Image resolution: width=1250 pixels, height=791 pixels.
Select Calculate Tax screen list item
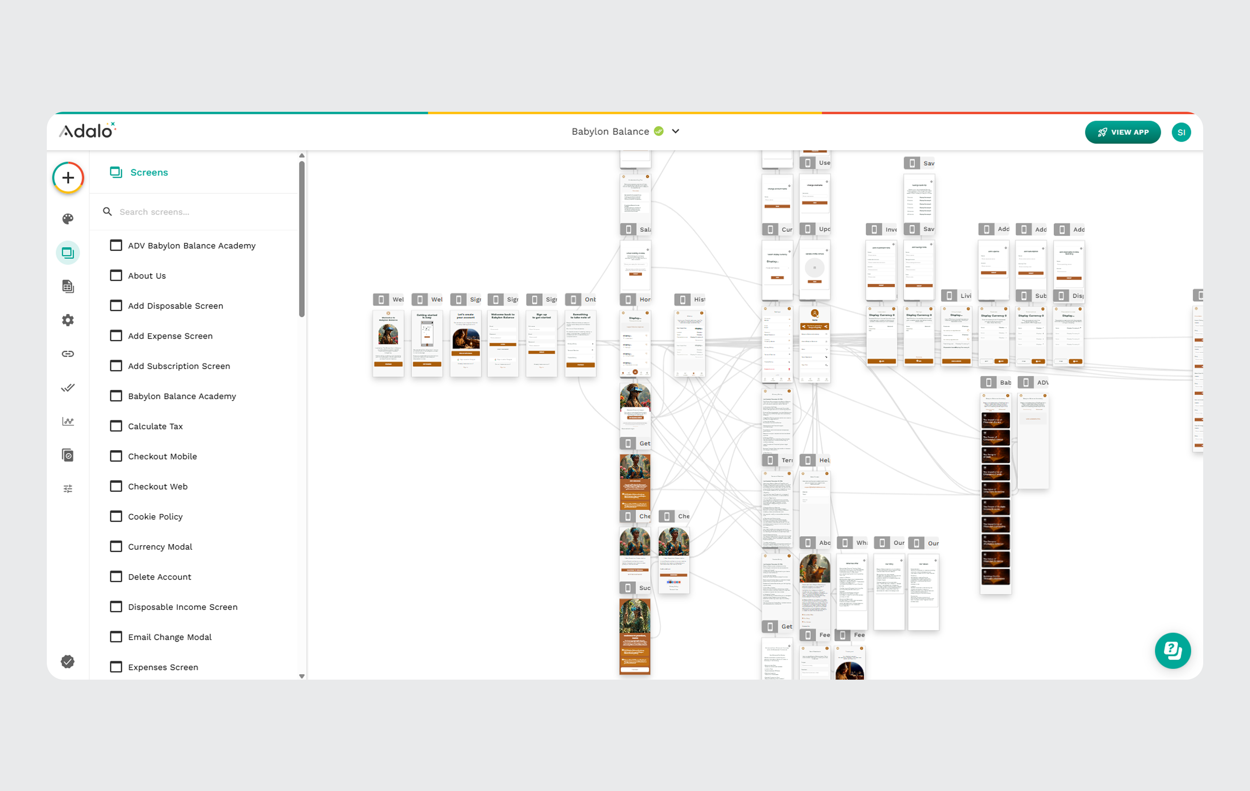[155, 426]
